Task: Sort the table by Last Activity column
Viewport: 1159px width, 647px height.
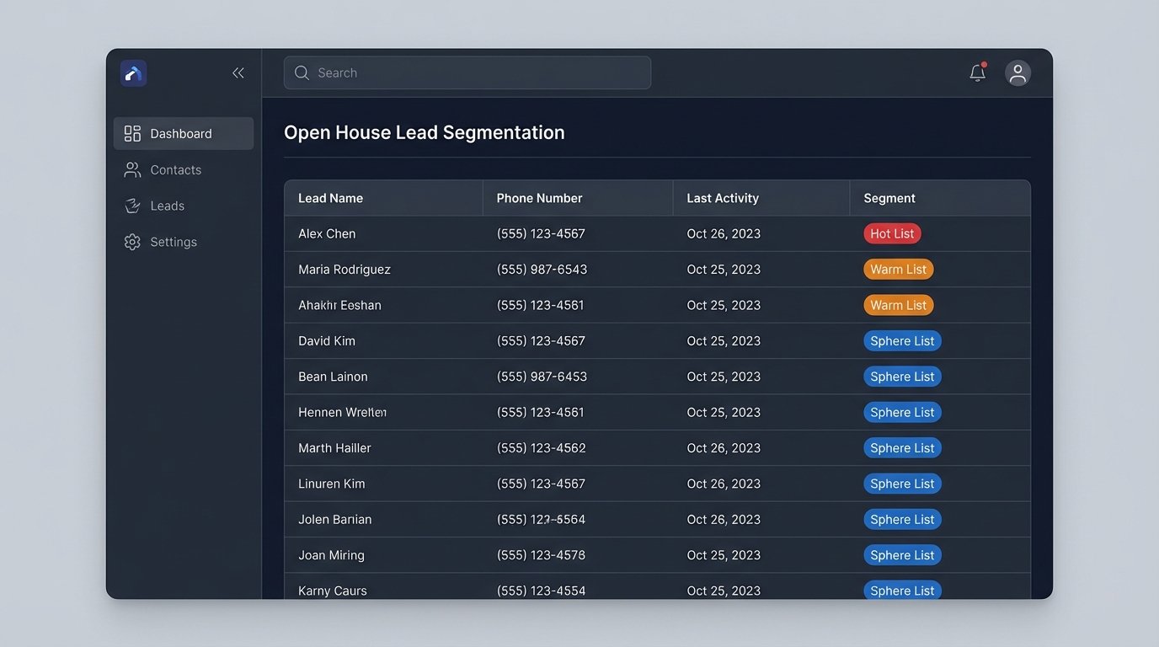Action: coord(722,197)
